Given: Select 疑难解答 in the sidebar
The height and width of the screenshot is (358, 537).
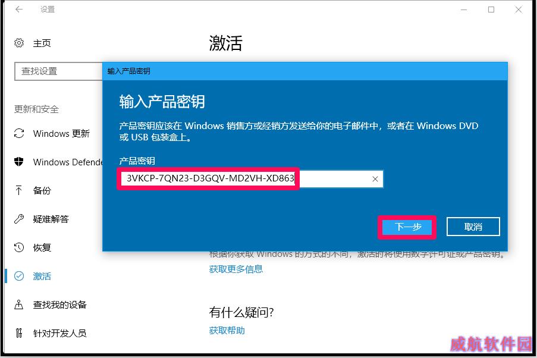Looking at the screenshot, I should (51, 219).
